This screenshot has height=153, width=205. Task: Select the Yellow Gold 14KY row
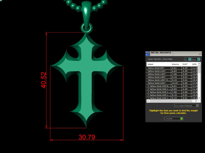click(x=172, y=74)
